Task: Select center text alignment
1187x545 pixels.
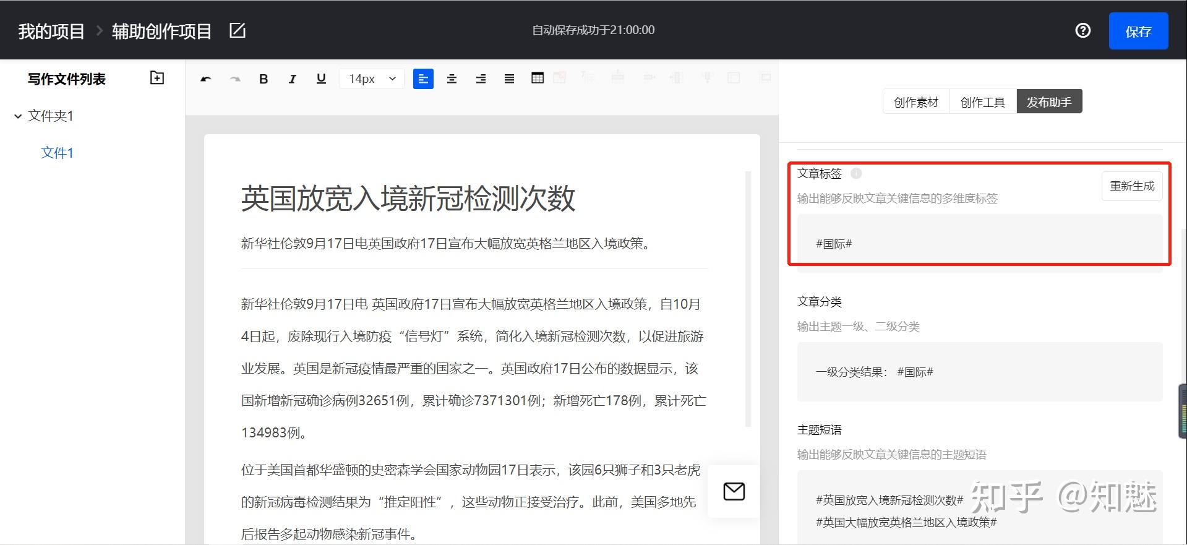Action: pos(452,79)
